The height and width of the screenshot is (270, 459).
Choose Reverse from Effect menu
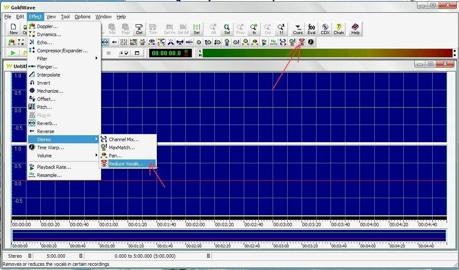64,131
